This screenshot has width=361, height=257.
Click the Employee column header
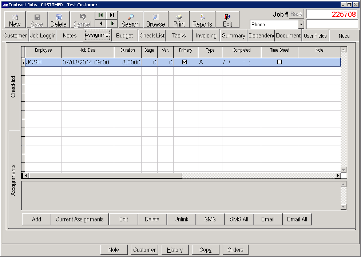pyautogui.click(x=43, y=50)
